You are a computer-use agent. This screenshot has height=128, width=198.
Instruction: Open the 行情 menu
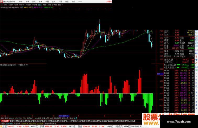21,2
